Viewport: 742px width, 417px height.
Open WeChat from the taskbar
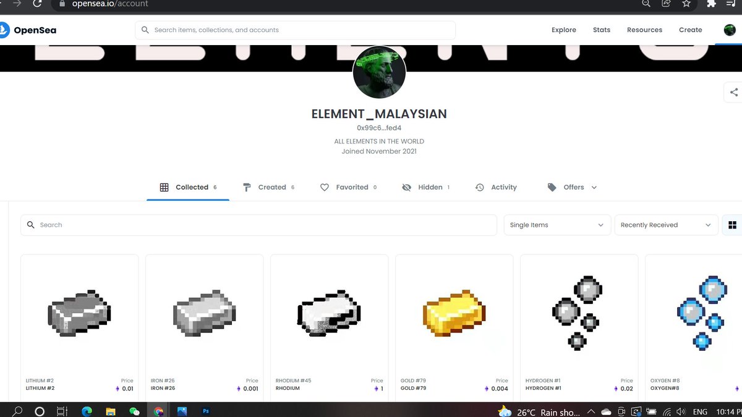point(134,411)
